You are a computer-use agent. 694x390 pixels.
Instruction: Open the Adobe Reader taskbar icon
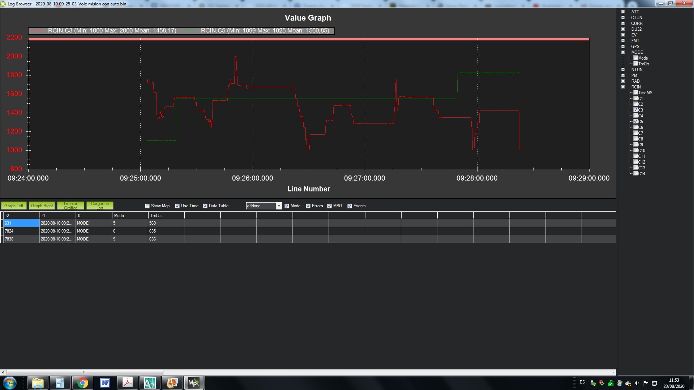click(127, 383)
